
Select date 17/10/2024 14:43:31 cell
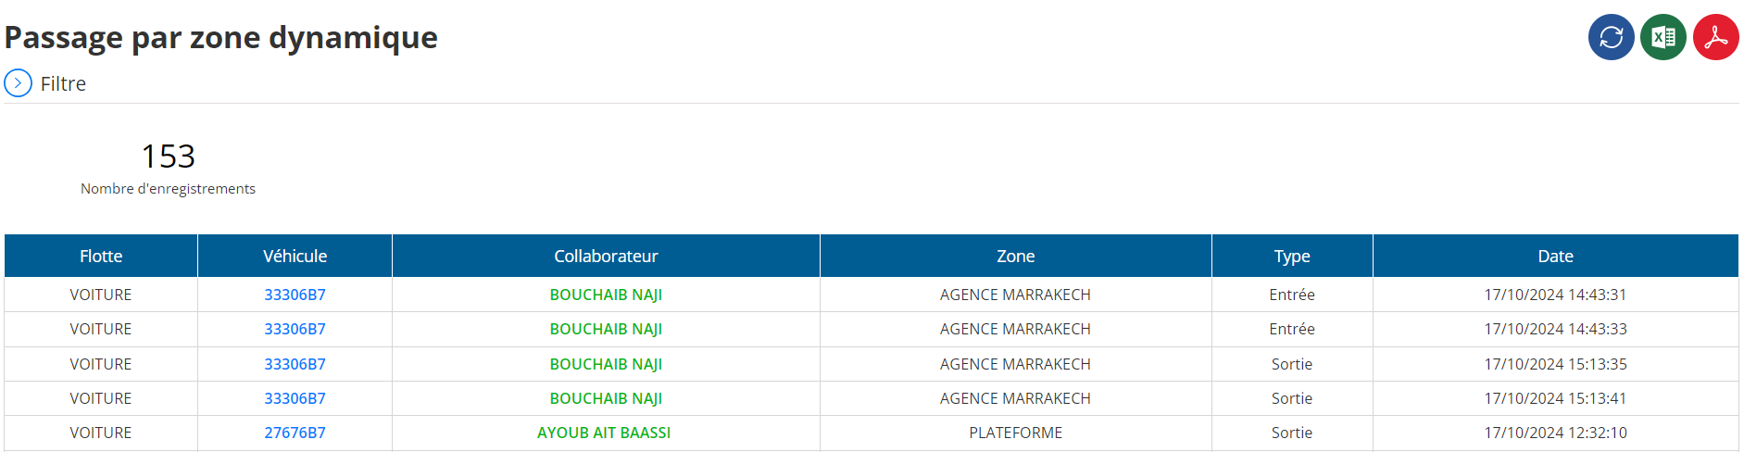pos(1556,295)
